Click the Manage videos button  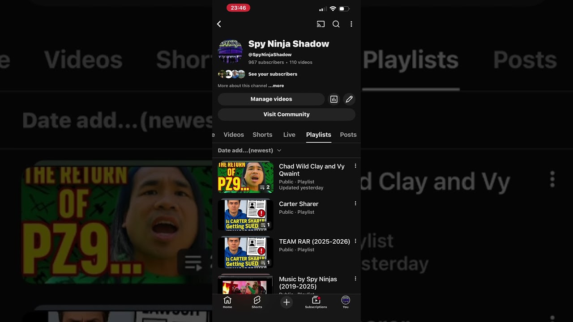(271, 99)
